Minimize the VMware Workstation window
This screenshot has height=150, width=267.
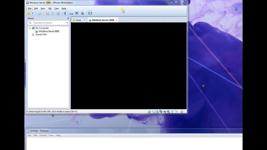coord(171,2)
